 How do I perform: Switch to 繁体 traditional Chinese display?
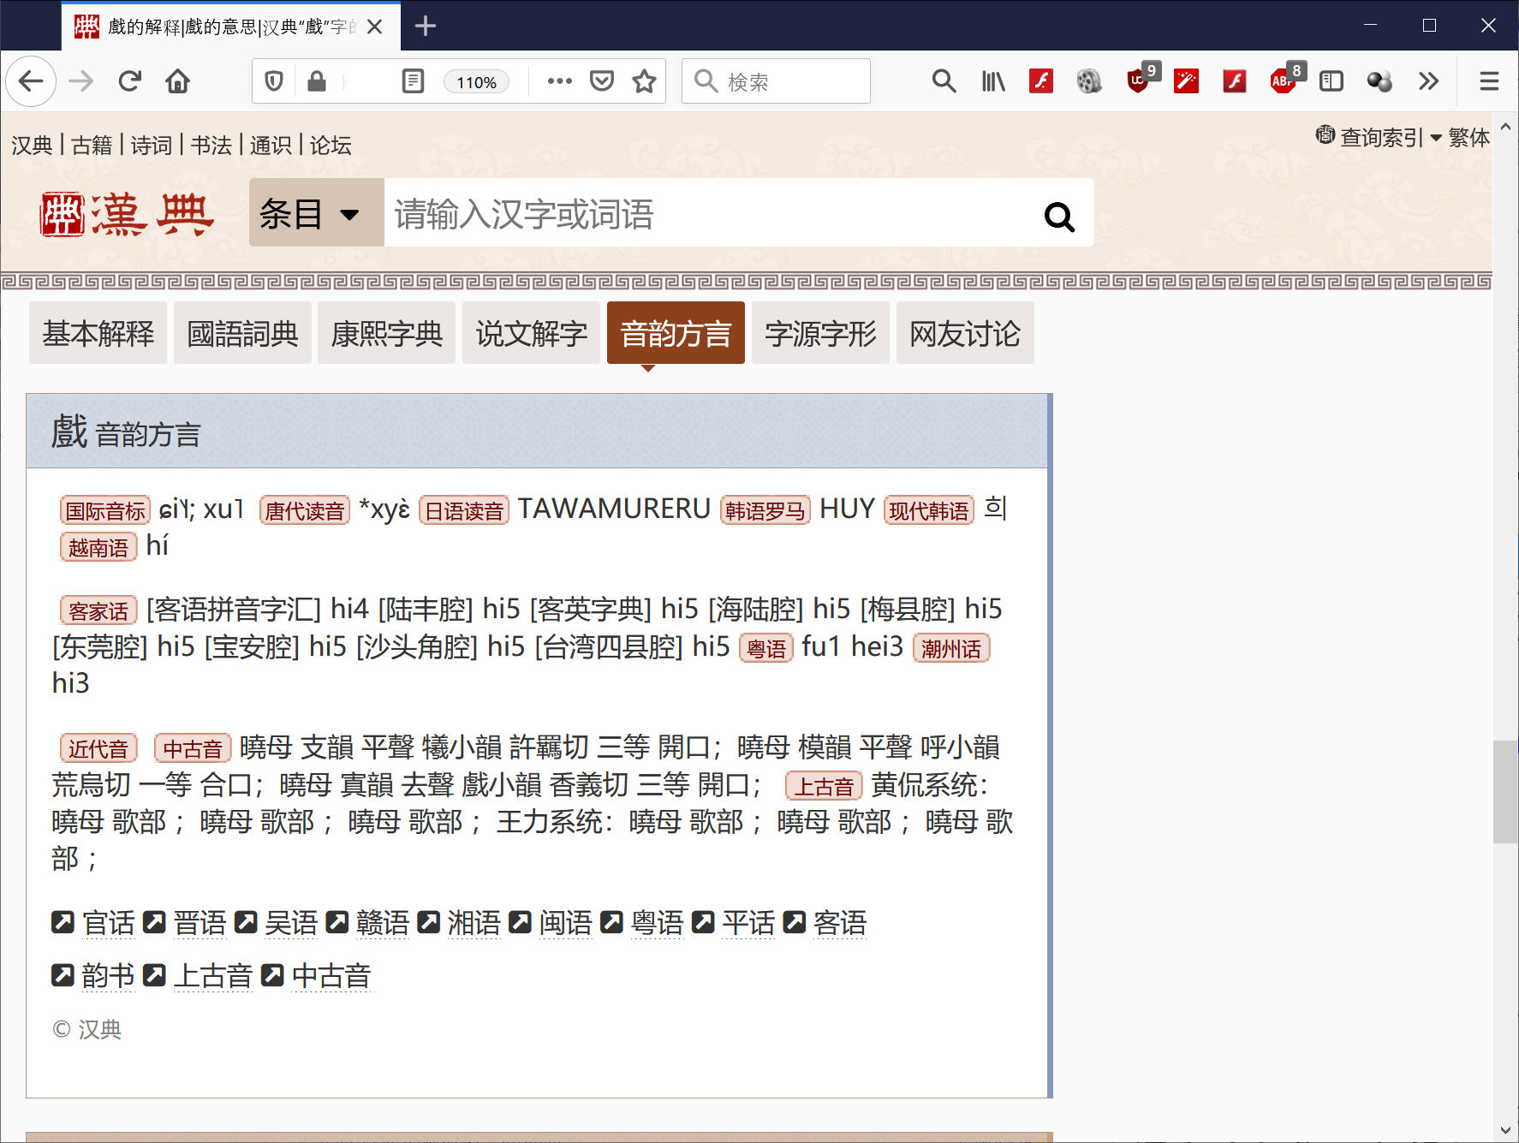[x=1468, y=137]
